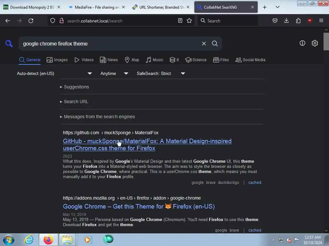The image size is (329, 246).
Task: Switch to the URL Shortener tab
Action: (161, 7)
